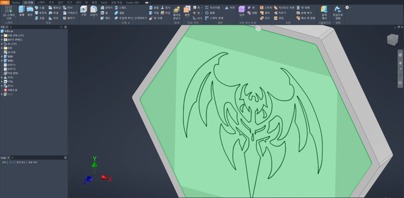Start a 2D sketch with 2D 스케치 시작
404x198 pixels.
pos(9,13)
